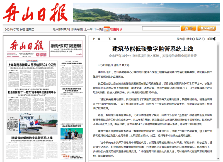Click the date 2024年07月16日 星期二
Image resolution: width=223 pixels, height=162 pixels.
(x=20, y=30)
